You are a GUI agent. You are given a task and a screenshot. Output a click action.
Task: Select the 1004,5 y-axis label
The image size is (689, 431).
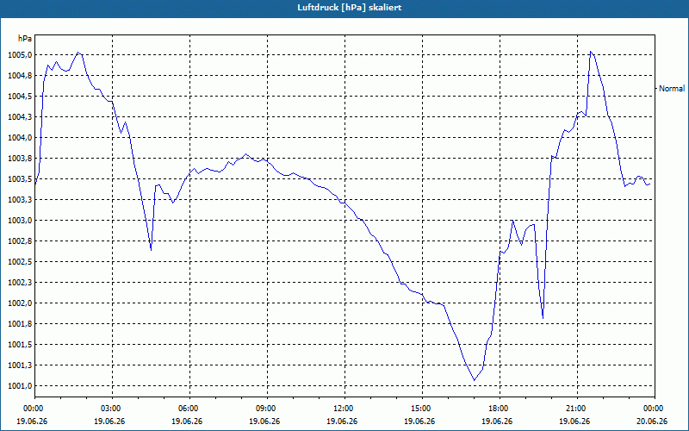click(x=20, y=97)
